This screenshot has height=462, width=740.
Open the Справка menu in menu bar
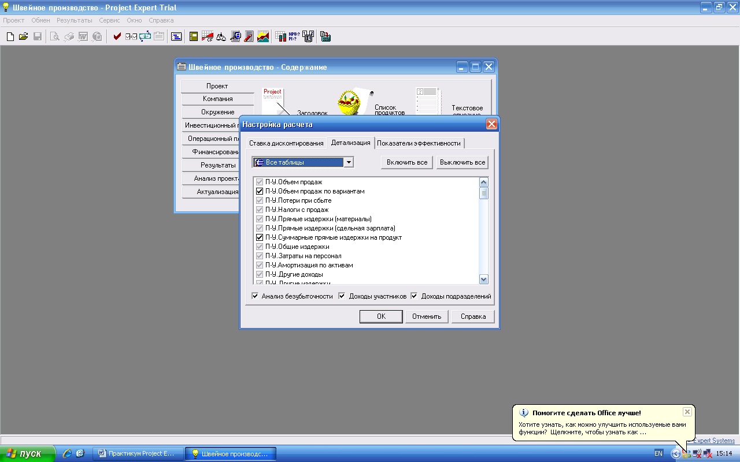(x=161, y=20)
